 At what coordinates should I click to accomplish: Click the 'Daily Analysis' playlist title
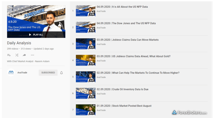click(19, 43)
